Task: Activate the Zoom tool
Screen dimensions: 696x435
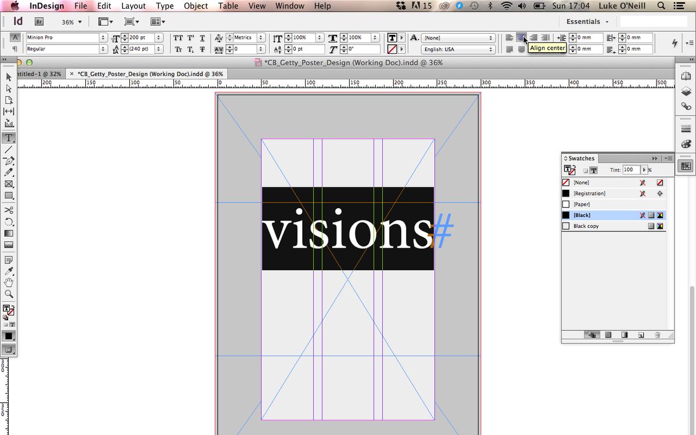Action: (x=9, y=294)
